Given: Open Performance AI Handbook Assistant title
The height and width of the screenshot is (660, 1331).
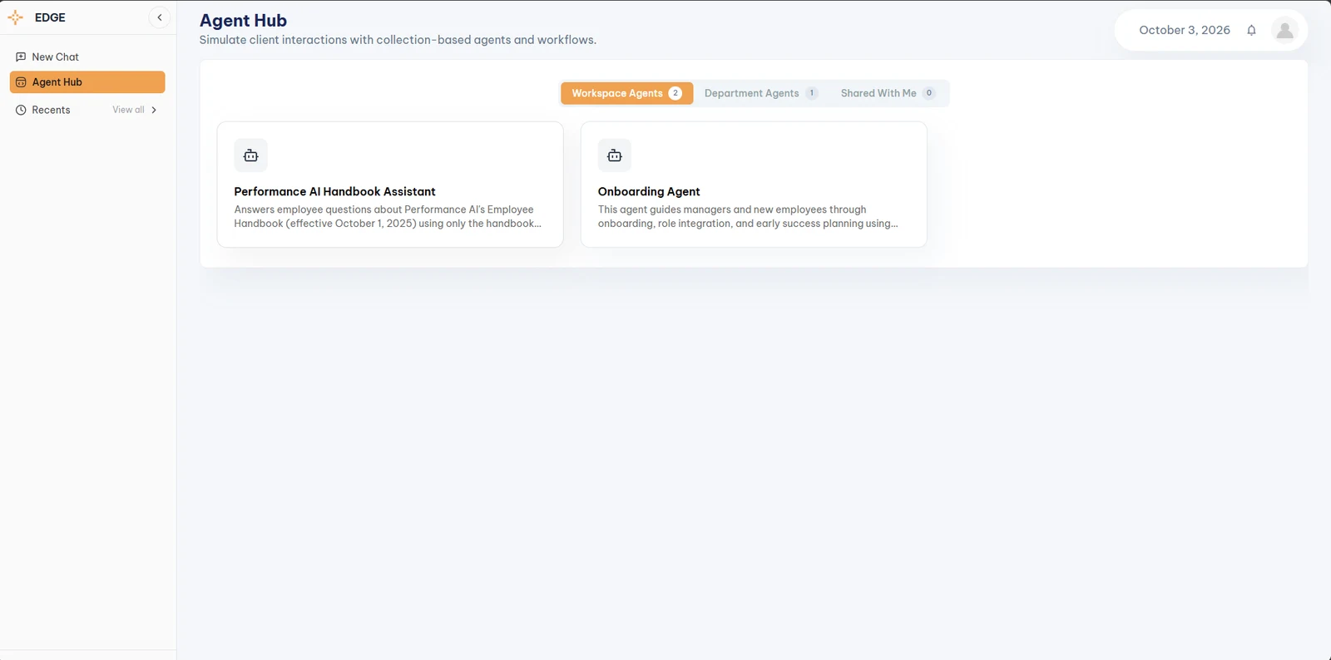Looking at the screenshot, I should 334,191.
